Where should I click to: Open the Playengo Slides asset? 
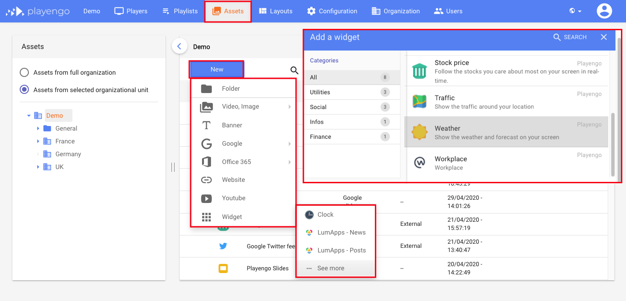click(268, 268)
